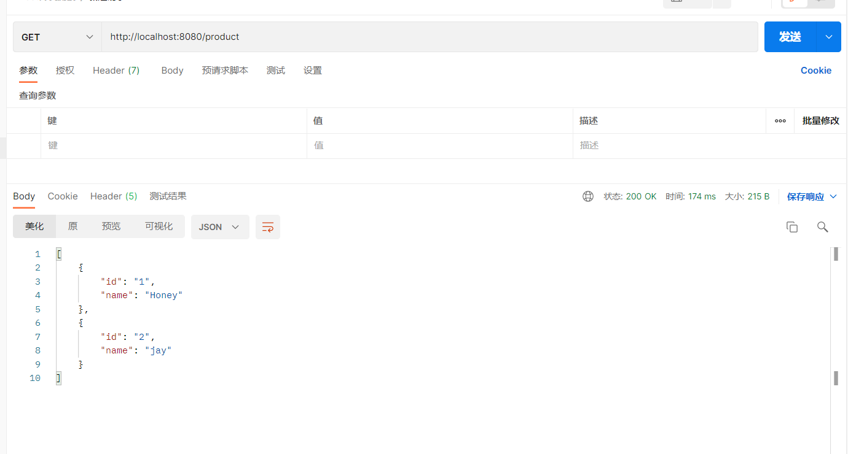Screen dimensions: 848x454
Task: Switch to 测试结果 tab
Action: pyautogui.click(x=168, y=196)
